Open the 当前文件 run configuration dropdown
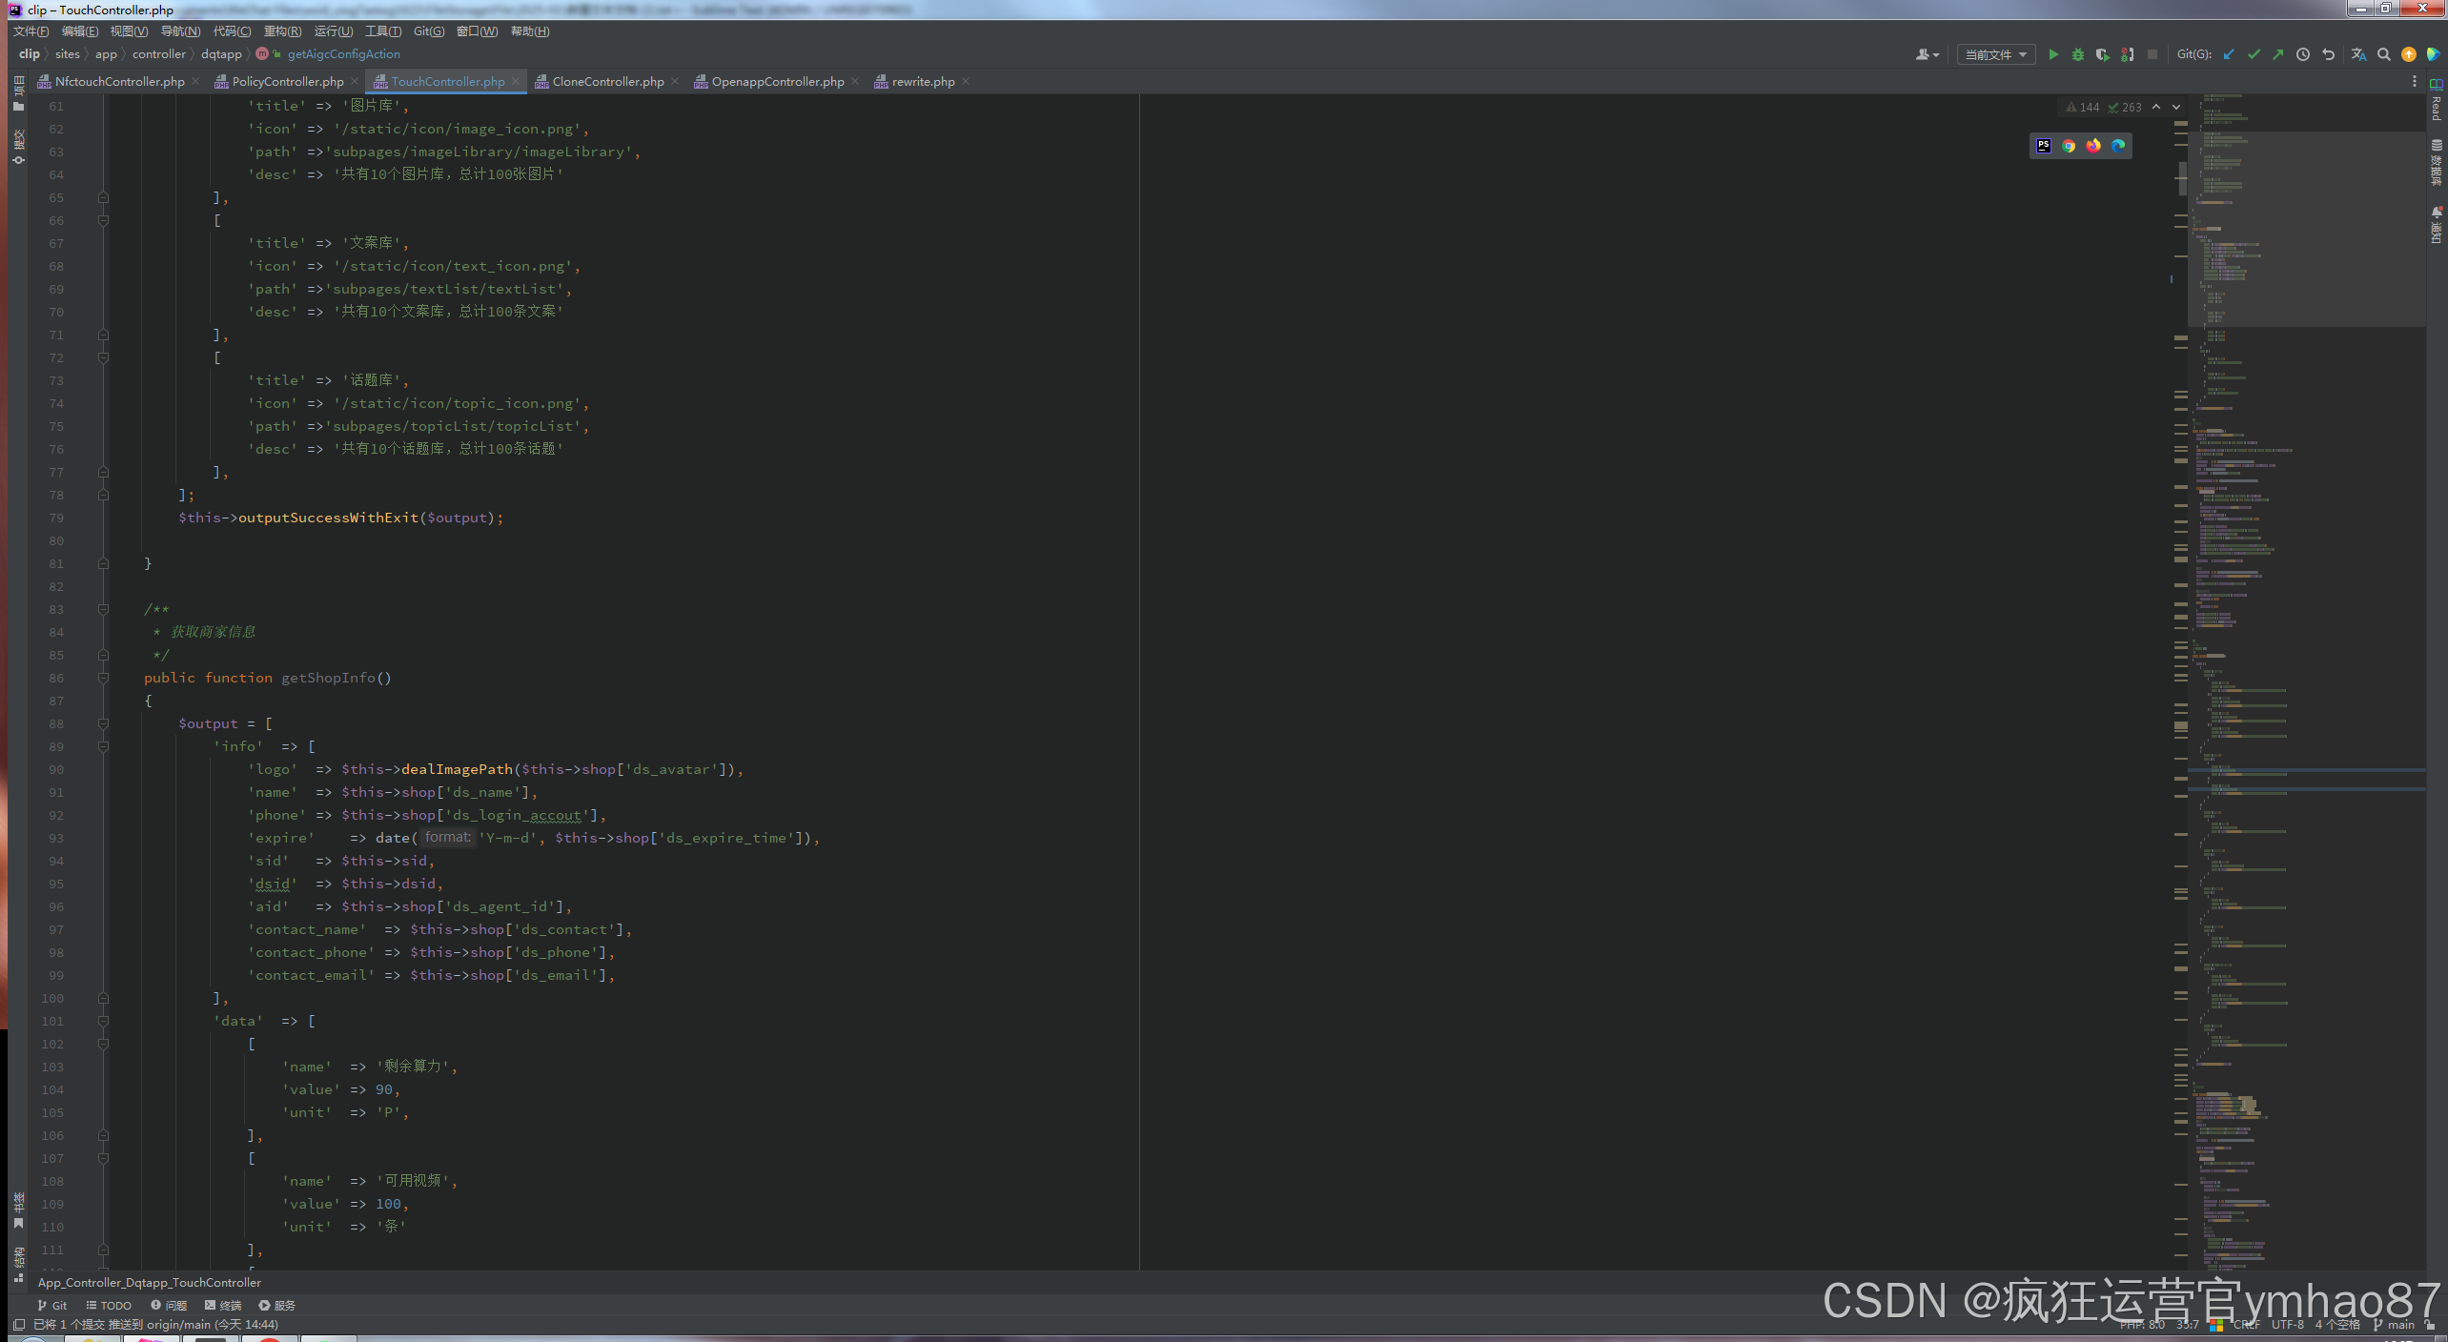Viewport: 2448px width, 1342px height. (x=1995, y=54)
